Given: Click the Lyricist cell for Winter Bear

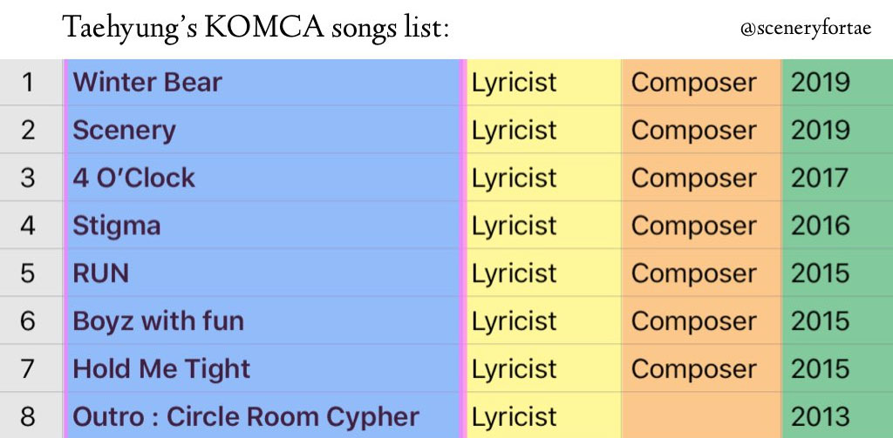Looking at the screenshot, I should (543, 83).
